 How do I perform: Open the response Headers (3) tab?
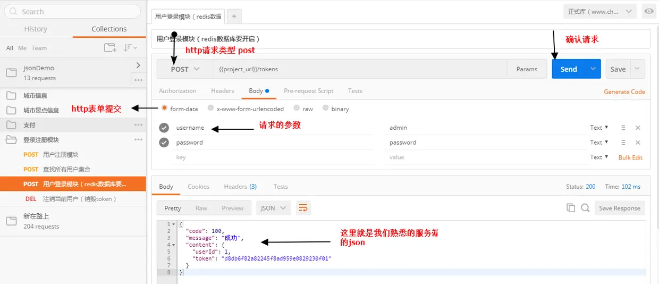coord(240,187)
